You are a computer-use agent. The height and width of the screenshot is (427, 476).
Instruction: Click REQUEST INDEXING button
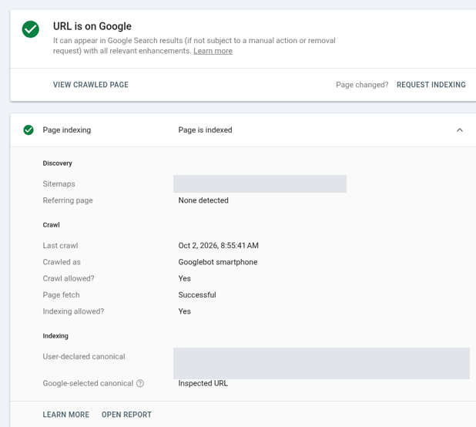tap(431, 85)
